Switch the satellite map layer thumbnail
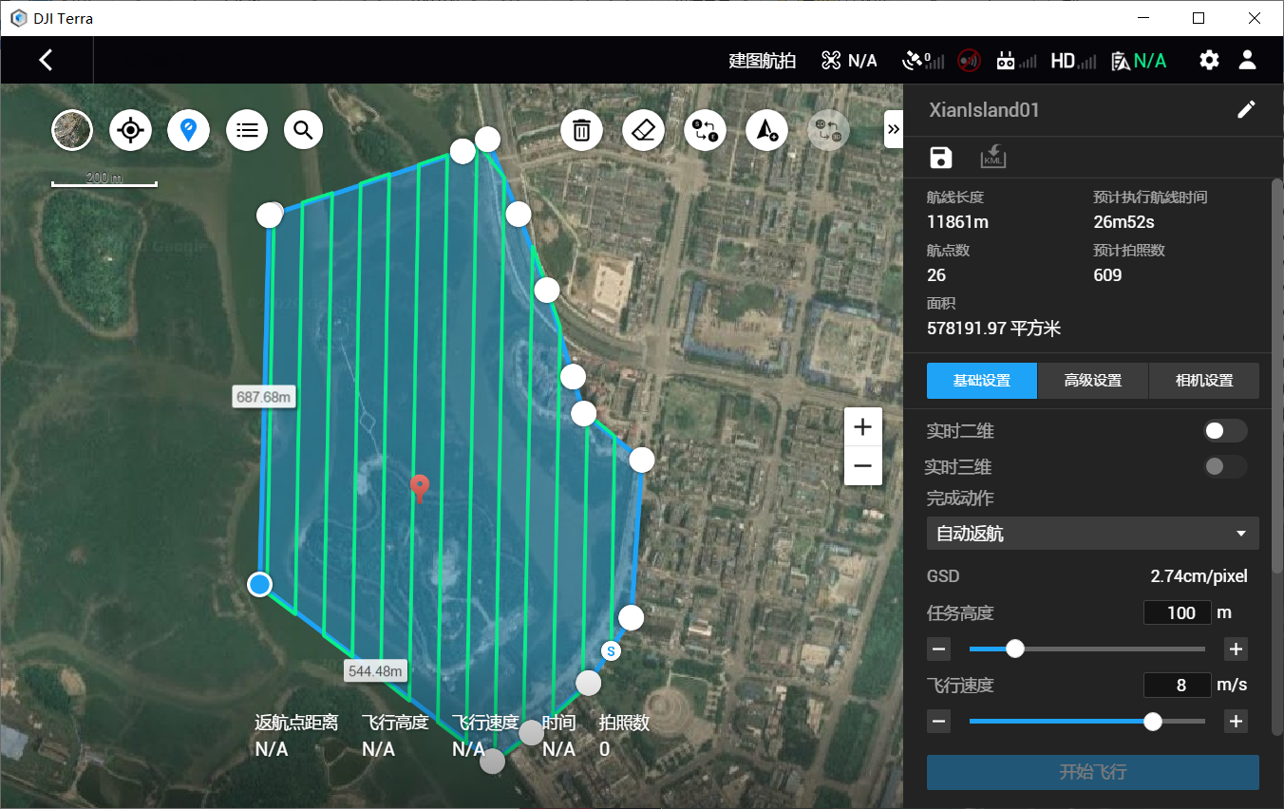Image resolution: width=1284 pixels, height=809 pixels. coord(72,130)
